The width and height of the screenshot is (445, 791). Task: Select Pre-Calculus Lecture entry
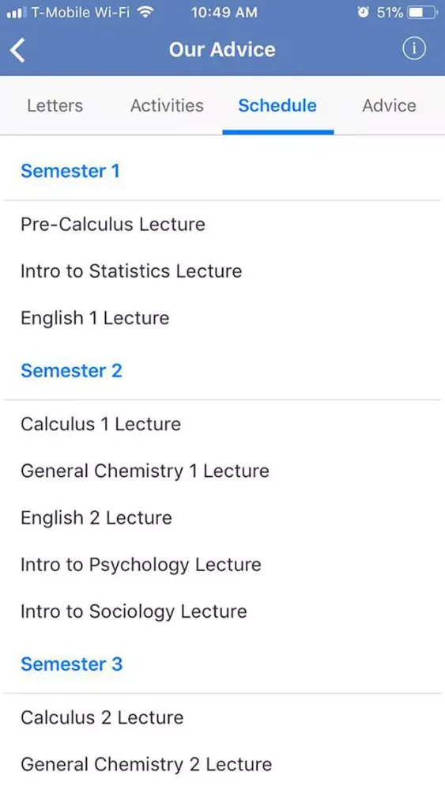[x=113, y=224]
